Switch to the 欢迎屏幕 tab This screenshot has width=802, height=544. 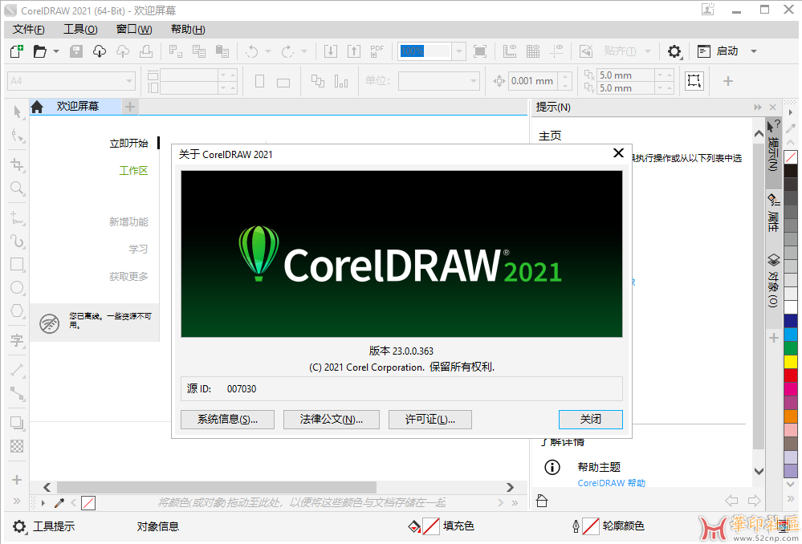(x=78, y=107)
